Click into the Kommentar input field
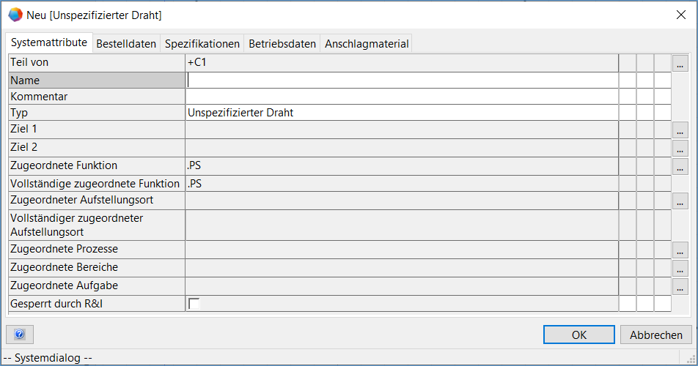 (x=402, y=97)
